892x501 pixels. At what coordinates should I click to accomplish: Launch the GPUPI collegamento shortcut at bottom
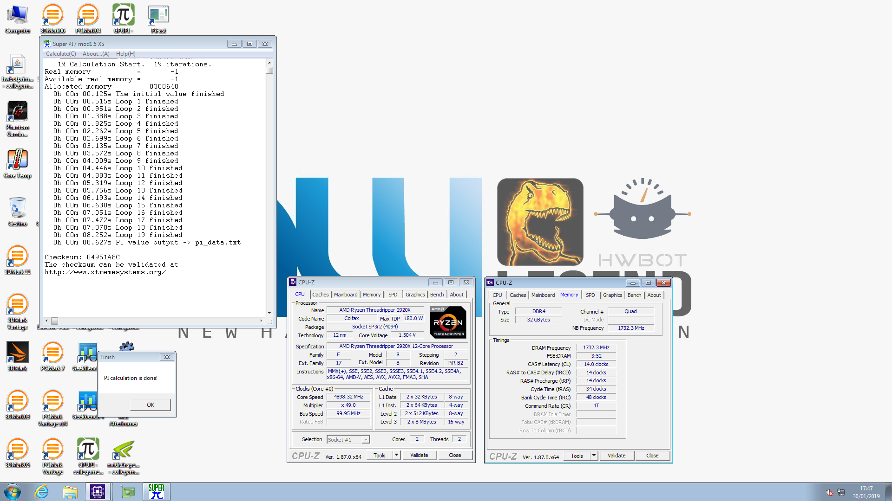[88, 456]
